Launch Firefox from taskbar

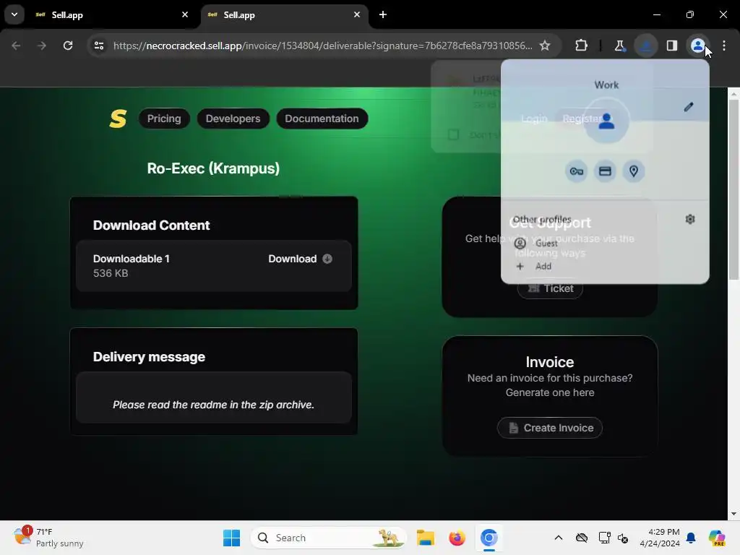click(457, 538)
